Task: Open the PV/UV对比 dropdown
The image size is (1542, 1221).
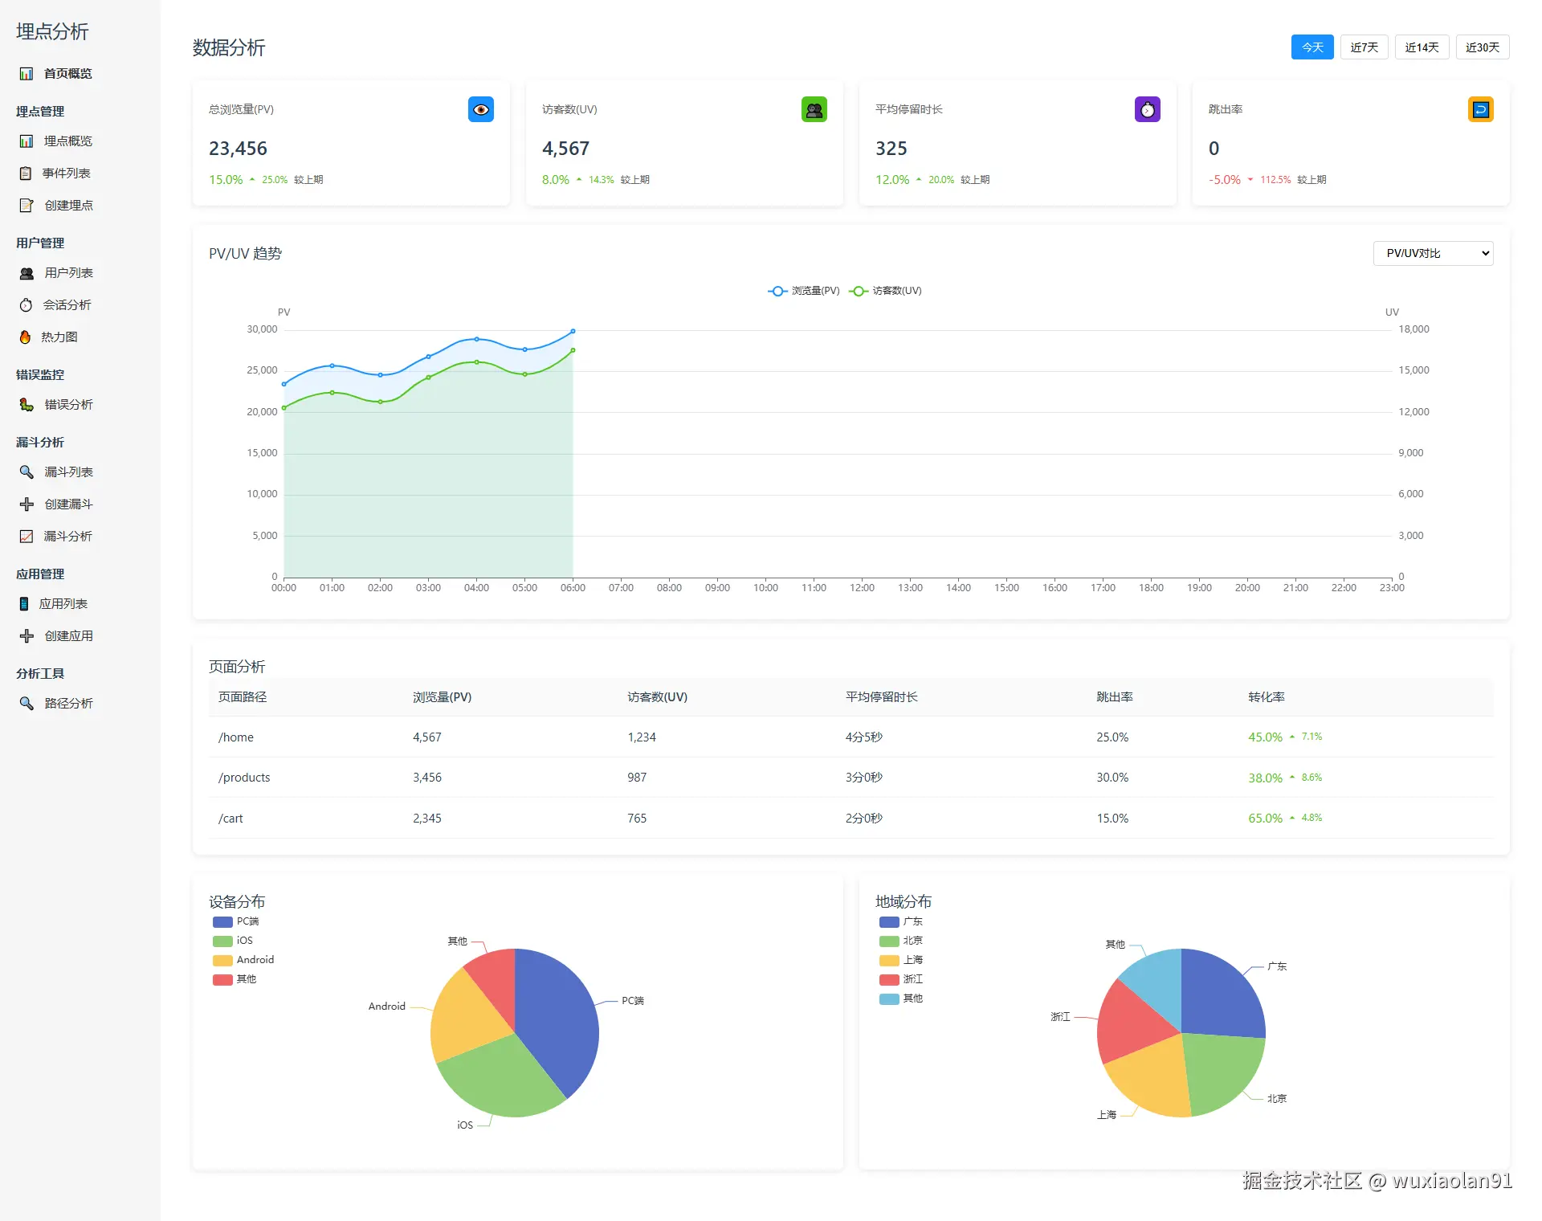Action: (x=1432, y=253)
